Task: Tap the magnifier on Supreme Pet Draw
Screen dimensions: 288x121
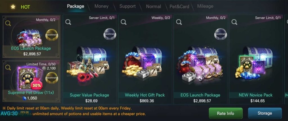Action: tap(8, 68)
